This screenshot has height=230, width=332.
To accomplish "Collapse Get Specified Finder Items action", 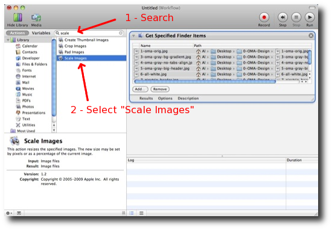I will pyautogui.click(x=133, y=36).
